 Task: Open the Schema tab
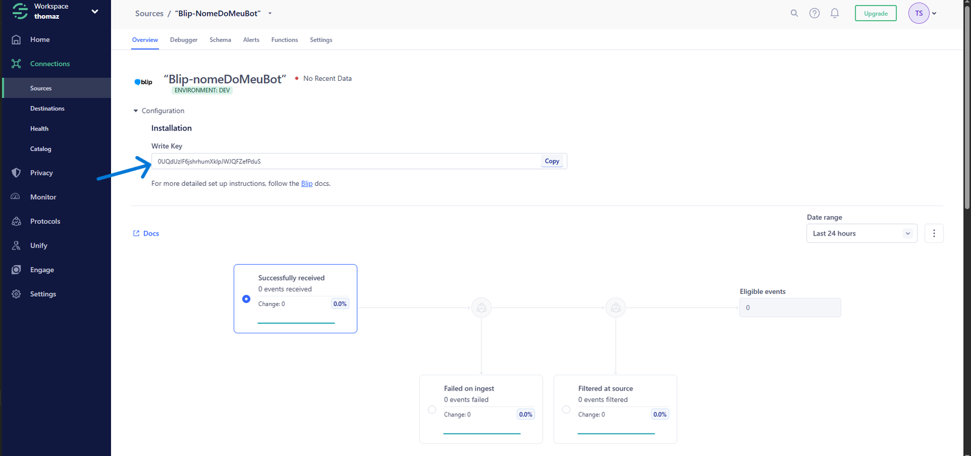(220, 40)
